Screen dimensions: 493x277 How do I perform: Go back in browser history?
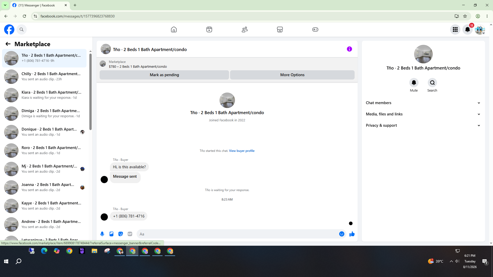(6, 16)
